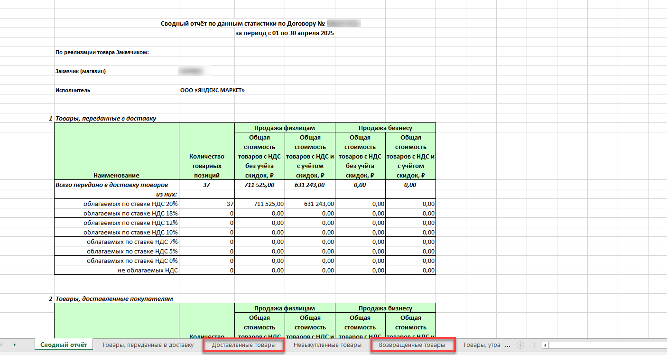The width and height of the screenshot is (667, 355).
Task: Select the Всего передано в доставку товаров row label
Action: click(117, 185)
